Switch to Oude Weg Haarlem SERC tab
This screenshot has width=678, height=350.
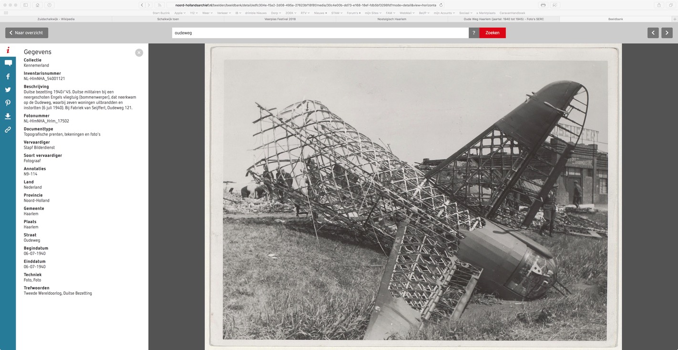(504, 19)
